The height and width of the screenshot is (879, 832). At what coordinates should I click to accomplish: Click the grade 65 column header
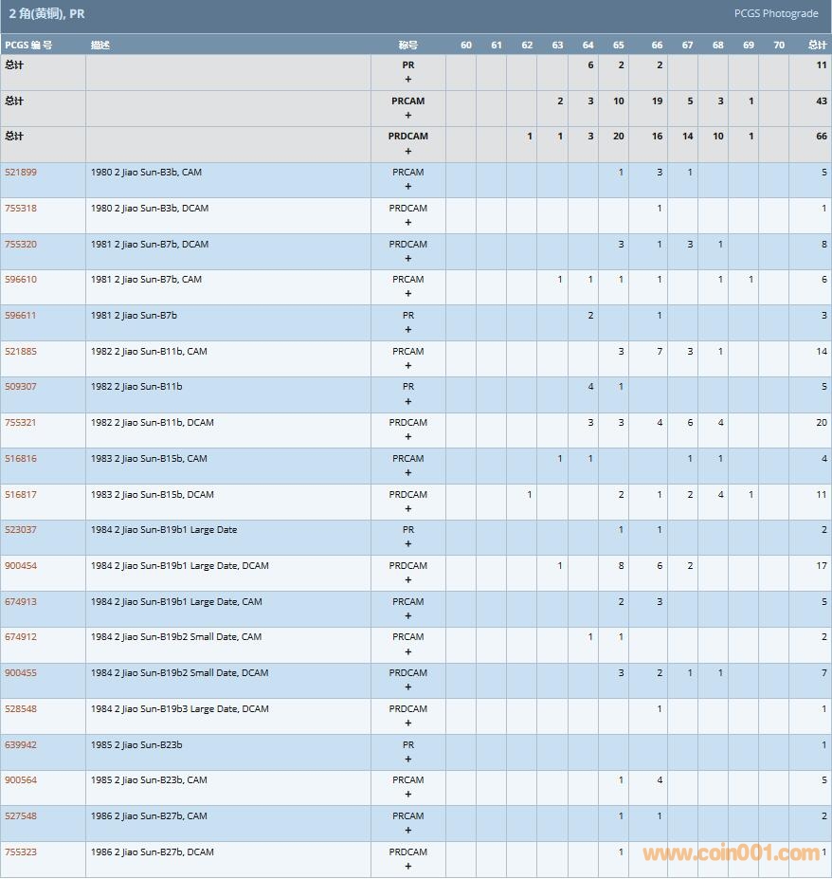pos(619,46)
